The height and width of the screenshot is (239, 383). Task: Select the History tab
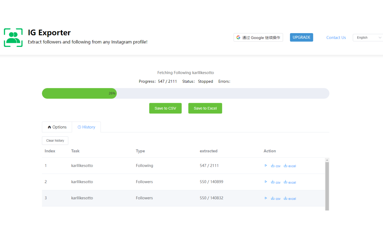(86, 127)
